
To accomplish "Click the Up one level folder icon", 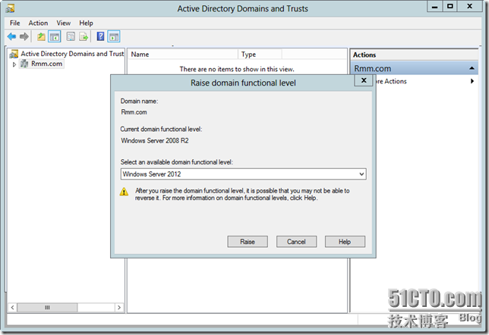I will point(41,36).
